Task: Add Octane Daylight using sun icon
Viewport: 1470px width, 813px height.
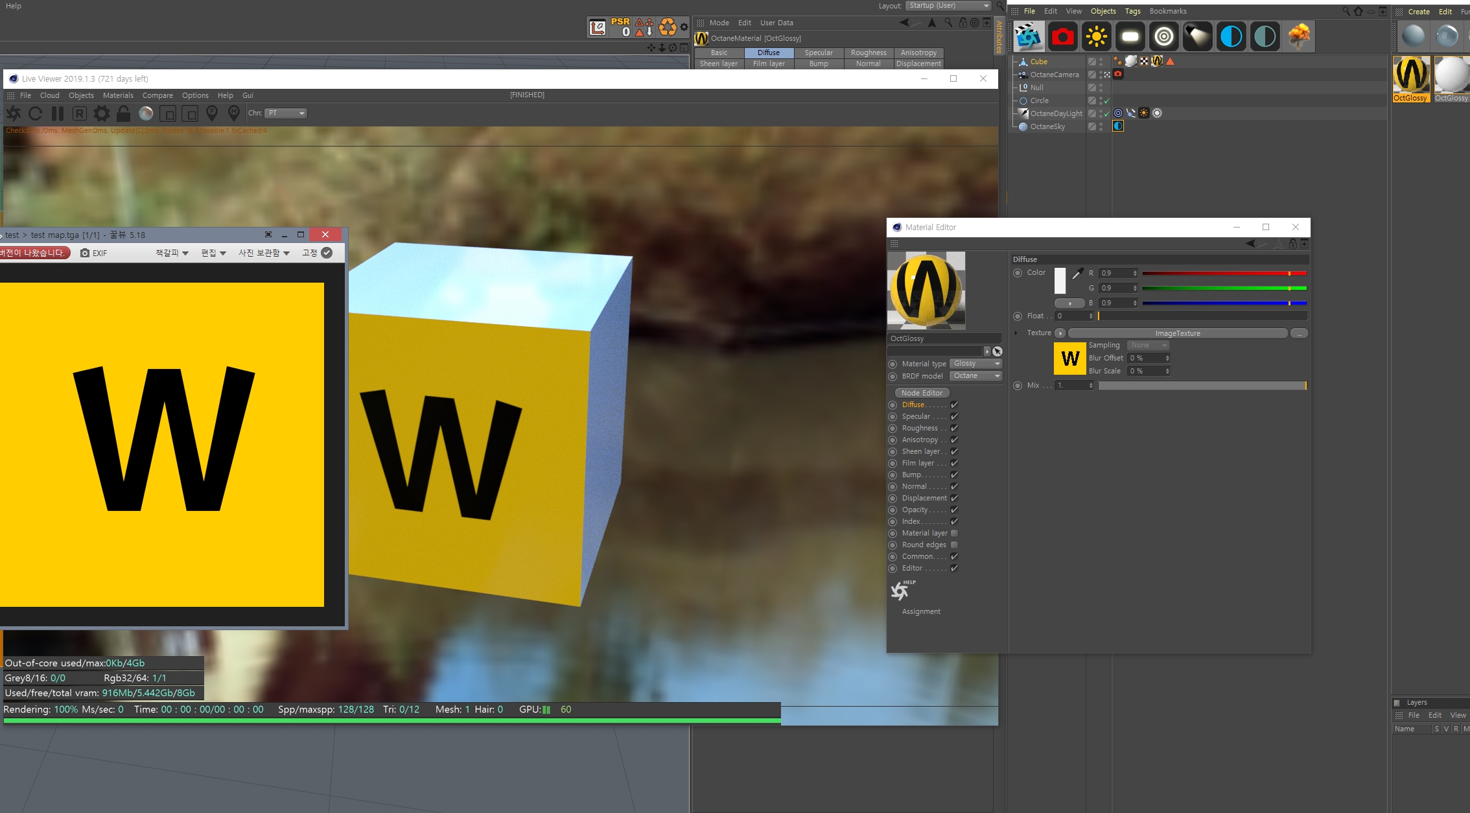Action: point(1097,36)
